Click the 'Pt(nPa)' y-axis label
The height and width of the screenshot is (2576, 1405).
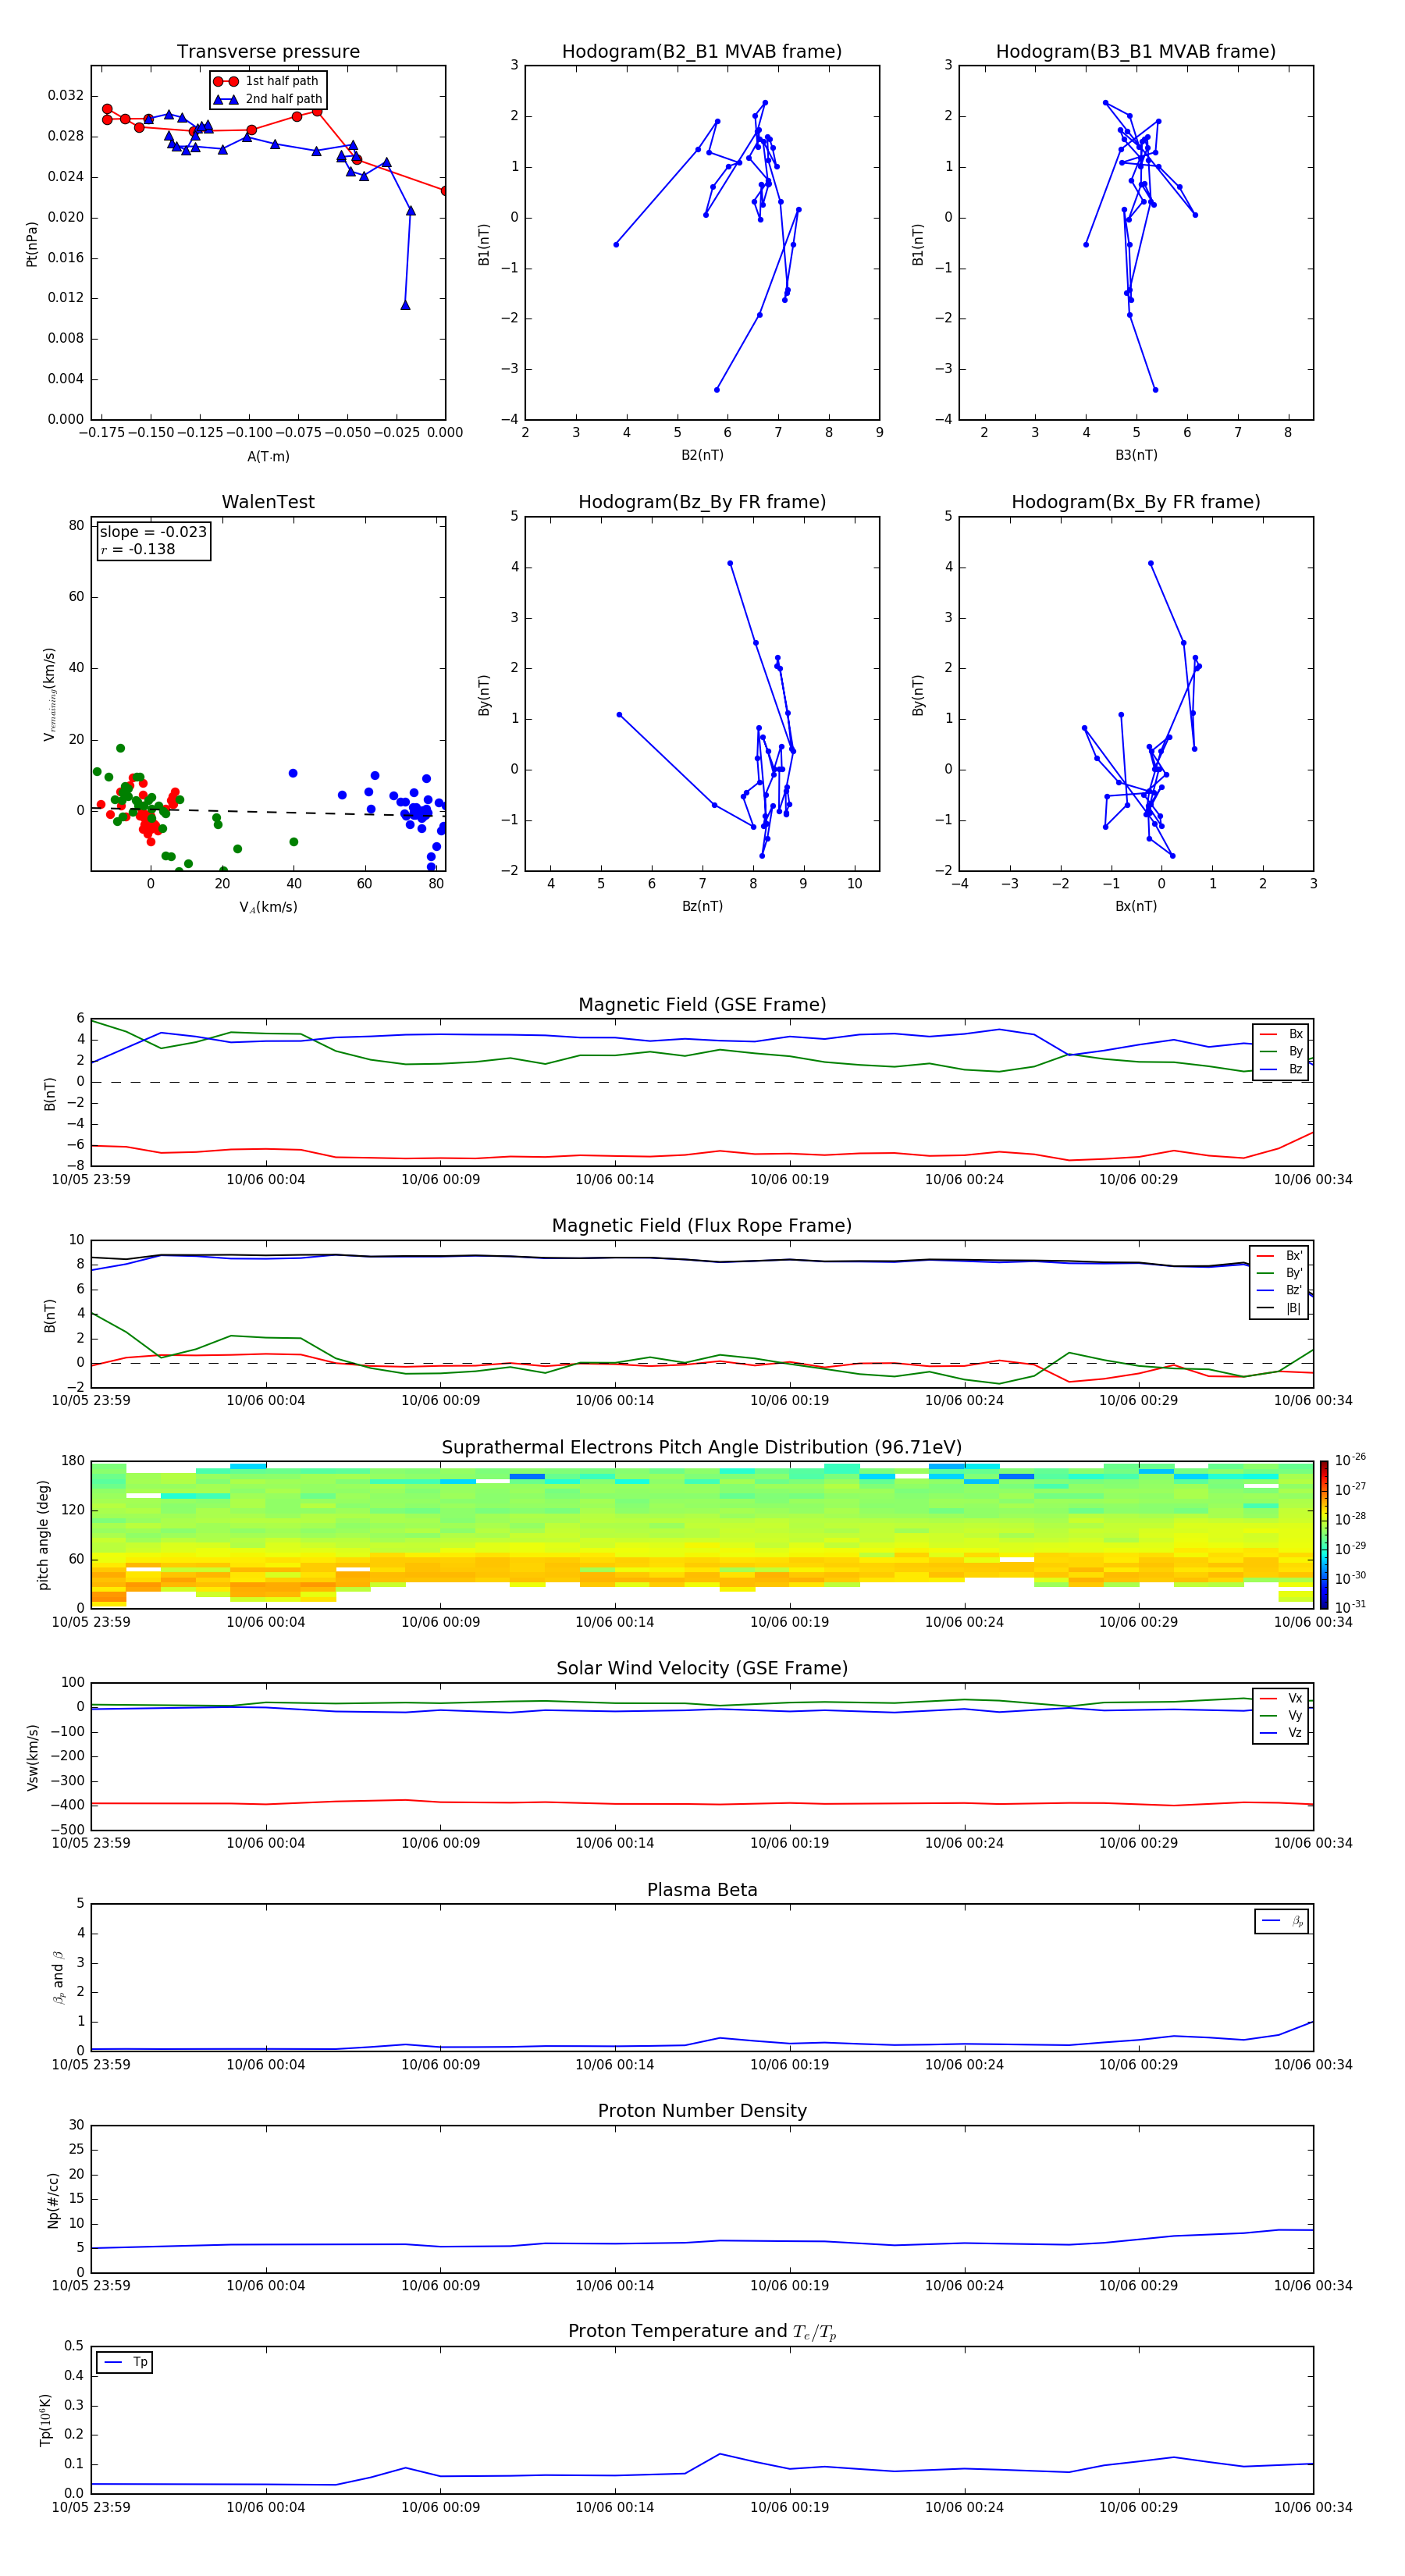click(31, 244)
